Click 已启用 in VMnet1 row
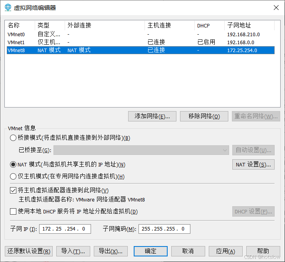 tap(206, 42)
